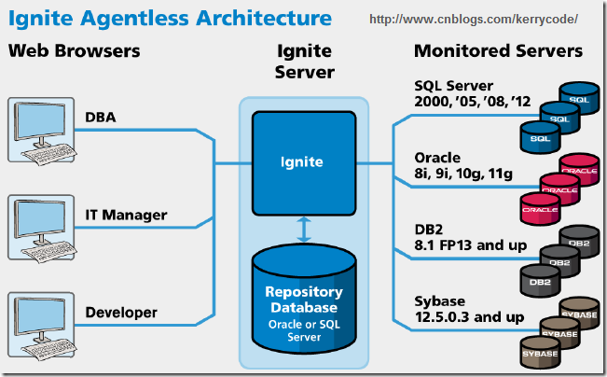The height and width of the screenshot is (377, 607).
Task: Click the rear-most gray DB2 cylinder
Action: (x=580, y=241)
